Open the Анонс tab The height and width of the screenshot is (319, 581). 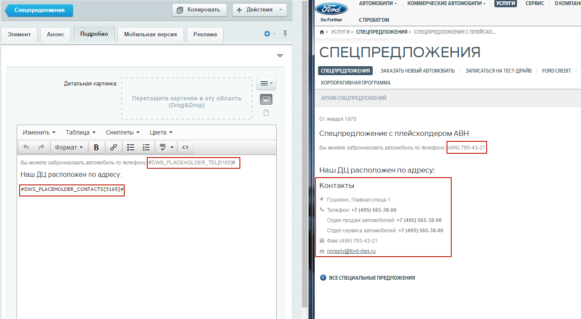point(55,35)
